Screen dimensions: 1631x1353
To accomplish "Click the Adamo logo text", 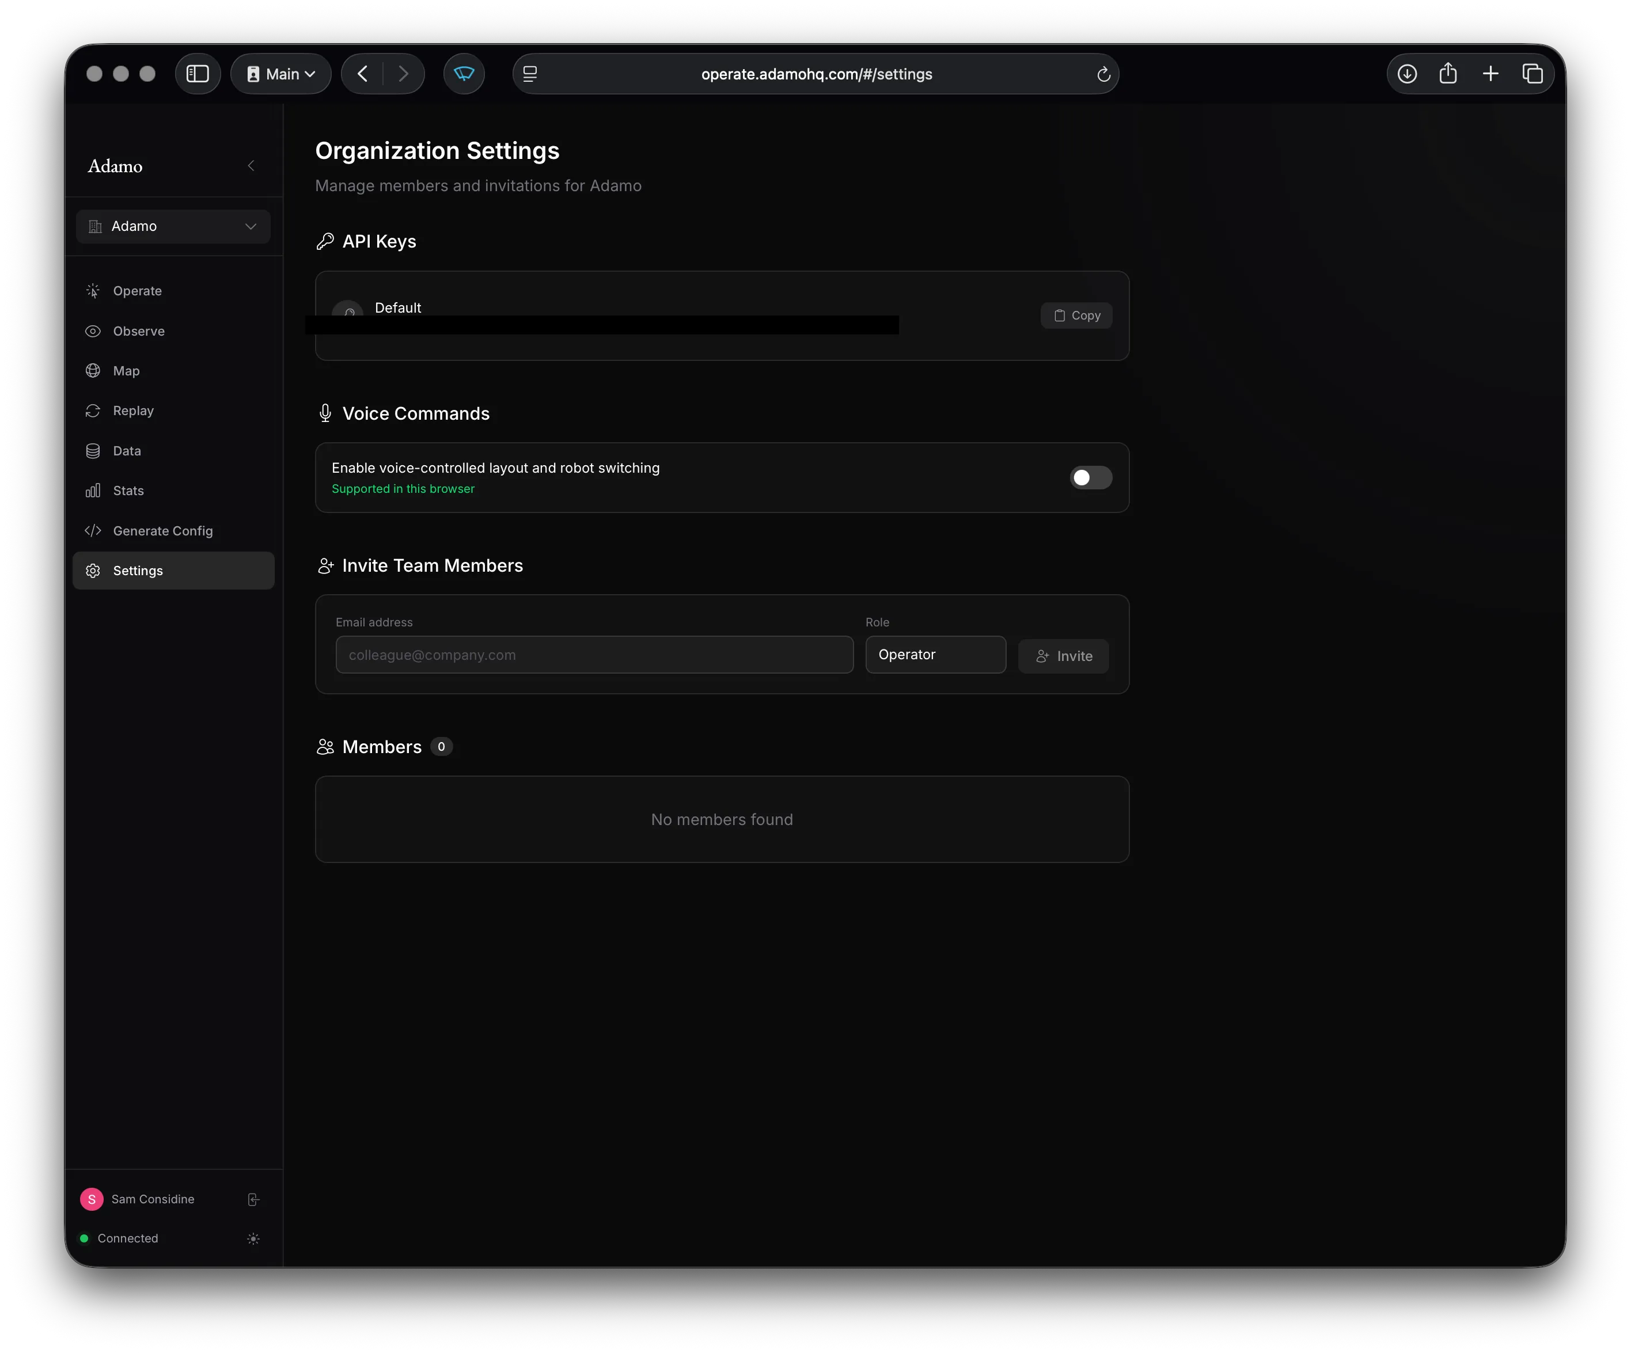I will point(115,166).
